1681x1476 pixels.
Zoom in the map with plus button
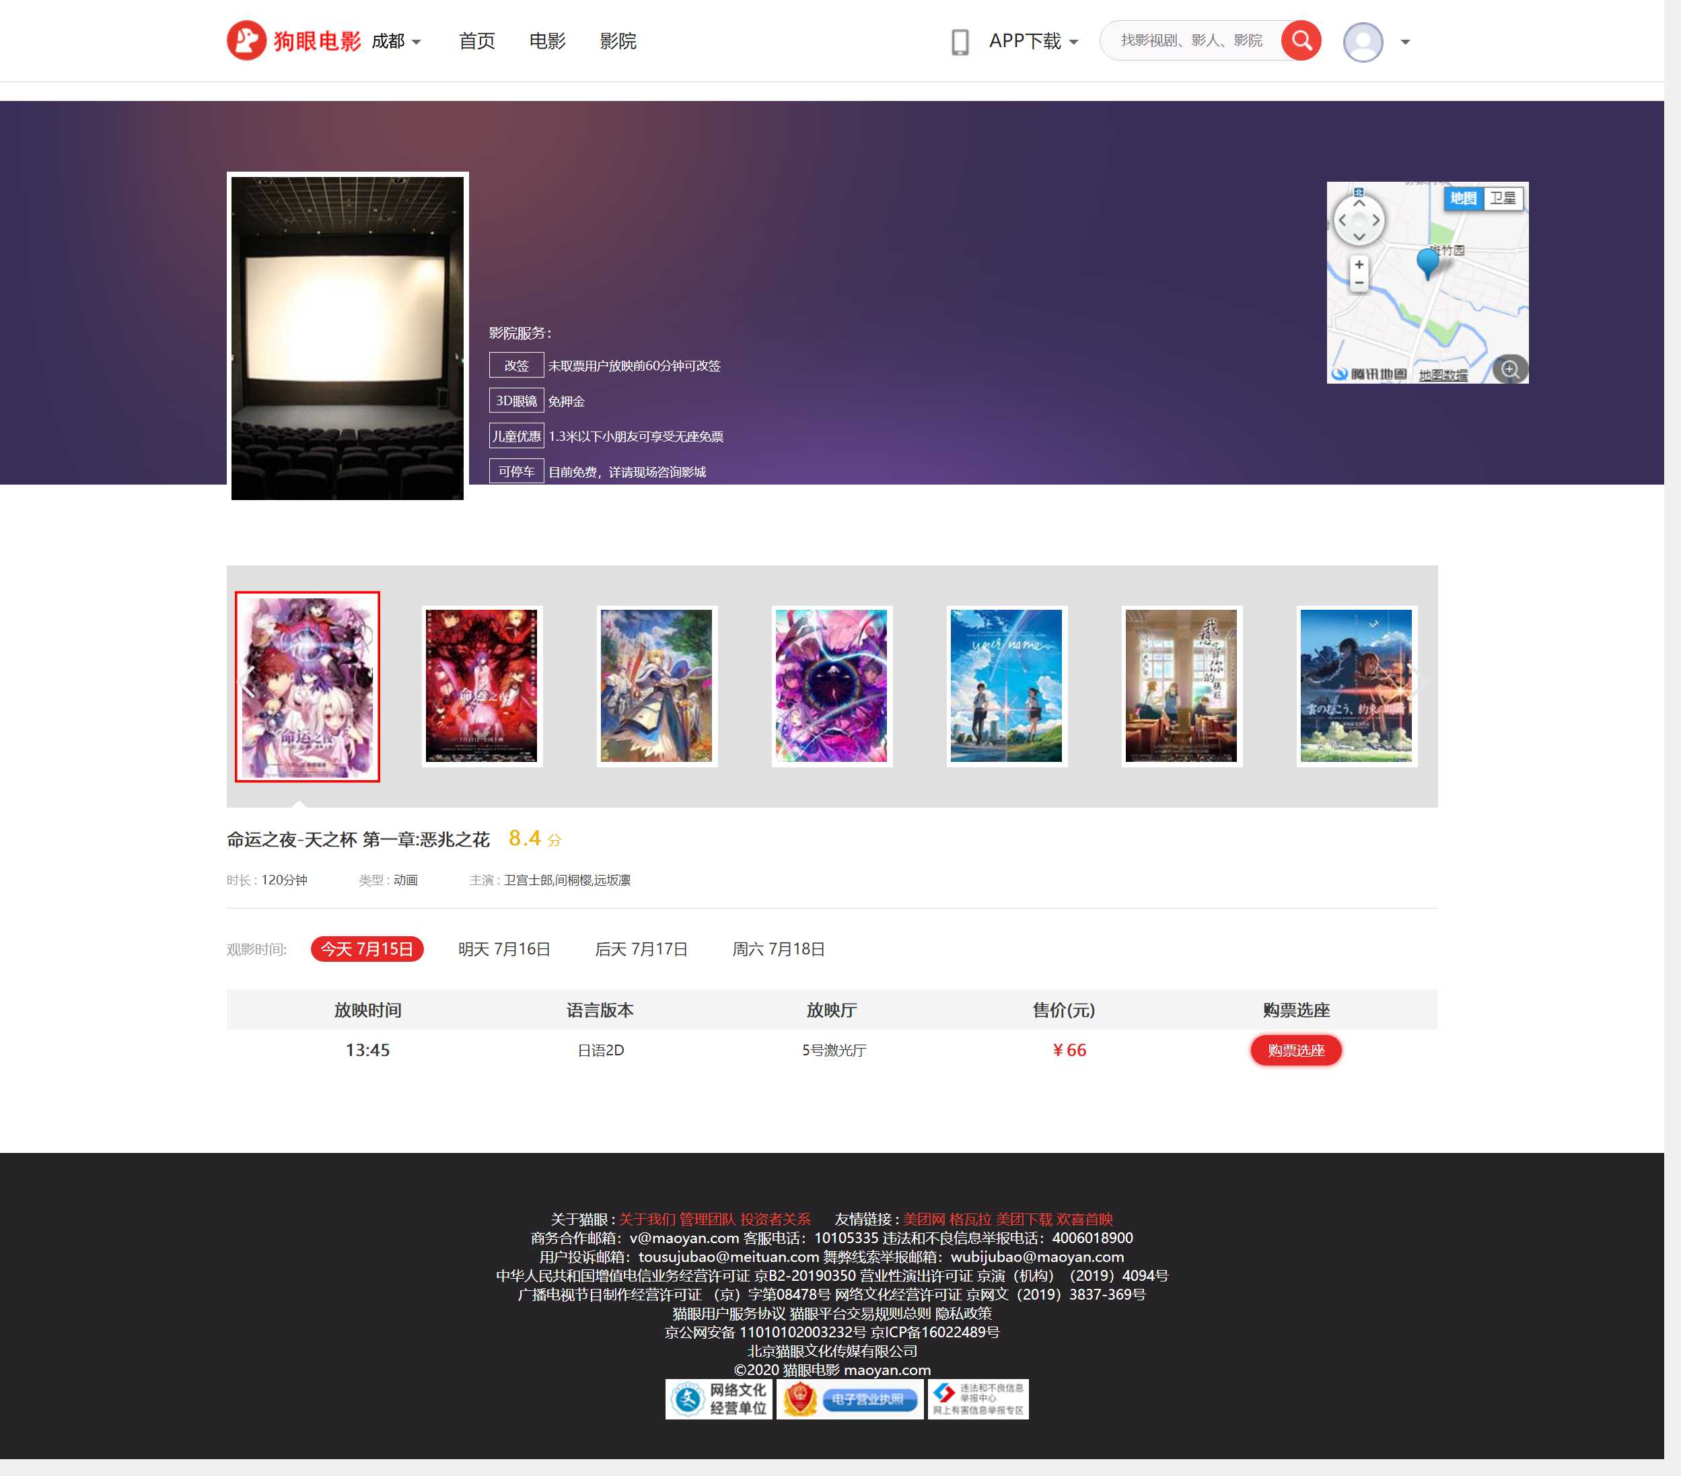pos(1359,265)
